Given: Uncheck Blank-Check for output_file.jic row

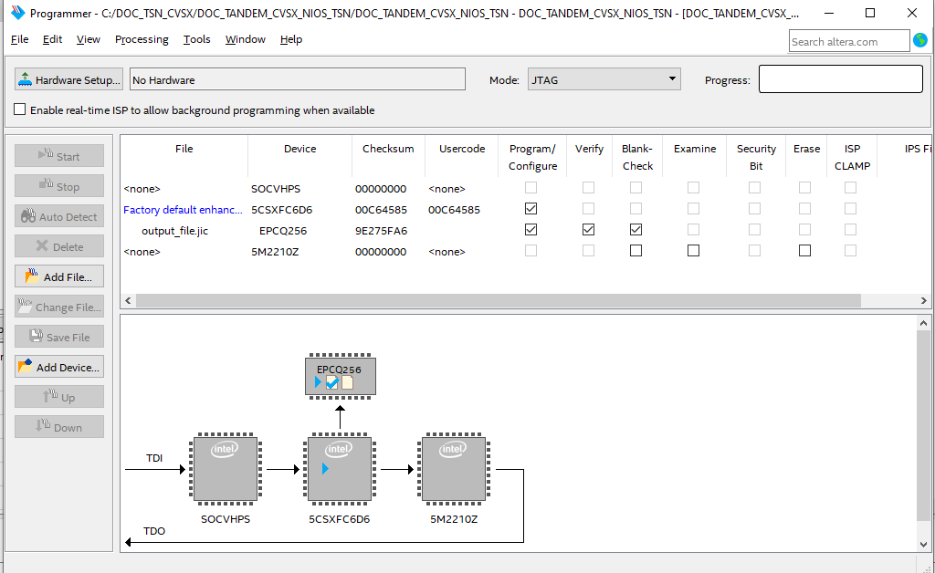Looking at the screenshot, I should coord(636,229).
